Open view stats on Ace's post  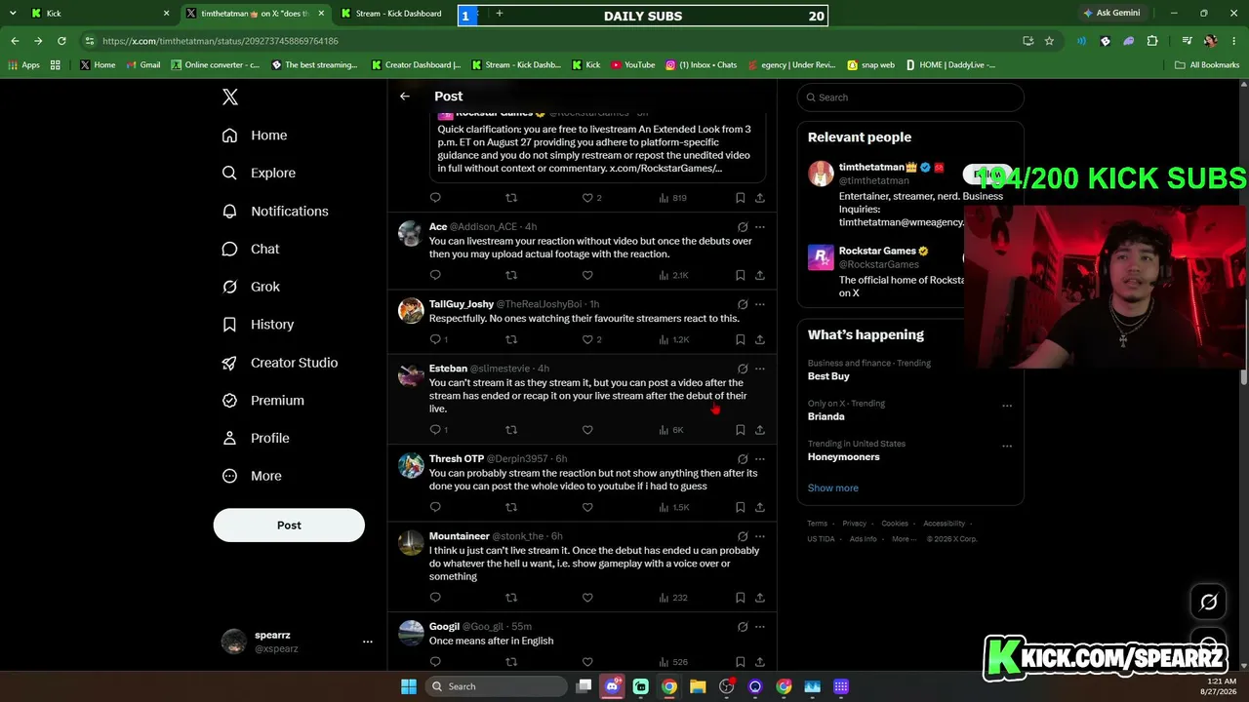673,275
